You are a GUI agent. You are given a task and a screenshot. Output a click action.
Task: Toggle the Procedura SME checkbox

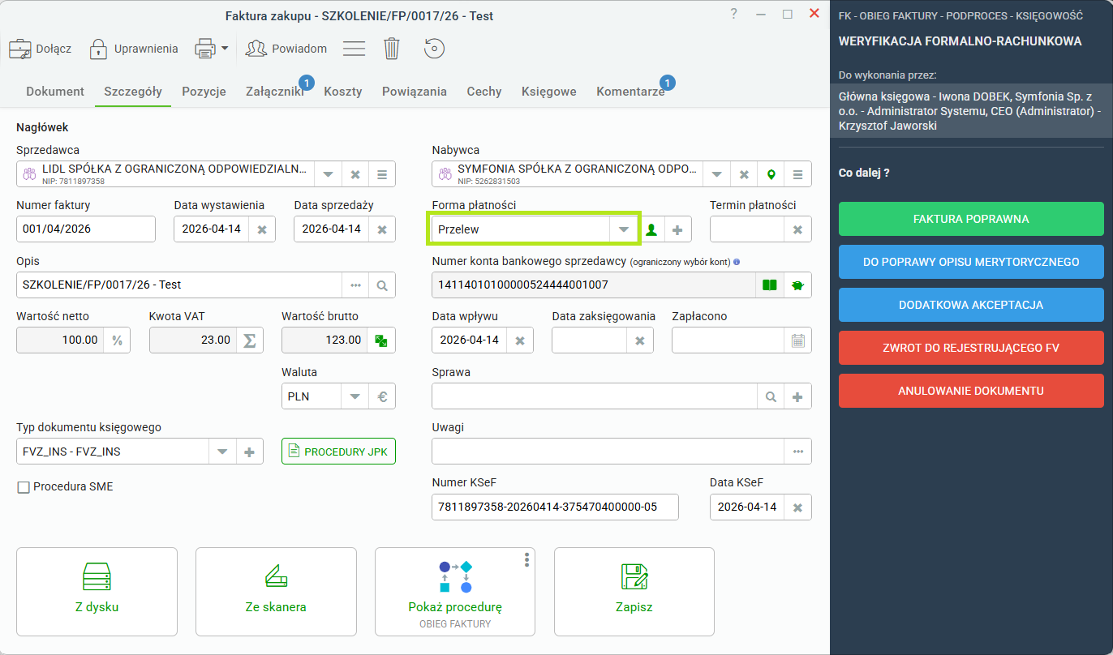(x=24, y=487)
